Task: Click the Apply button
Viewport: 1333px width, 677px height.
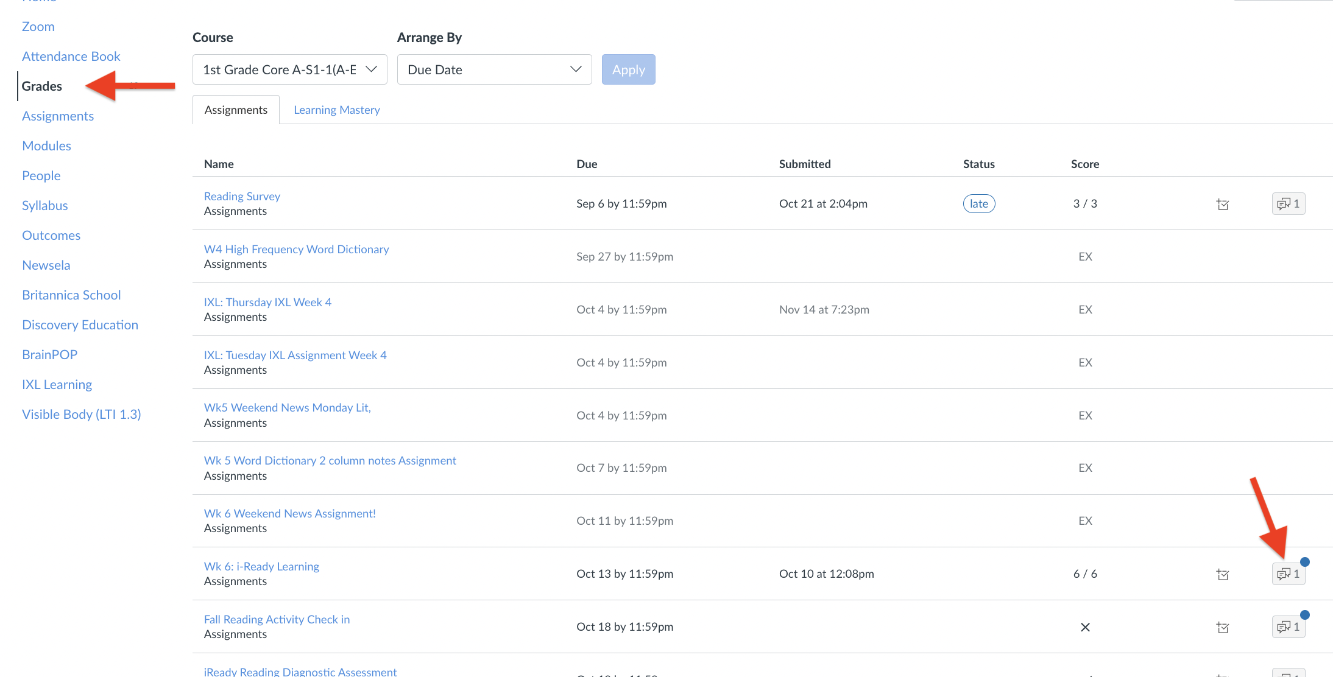Action: click(628, 69)
